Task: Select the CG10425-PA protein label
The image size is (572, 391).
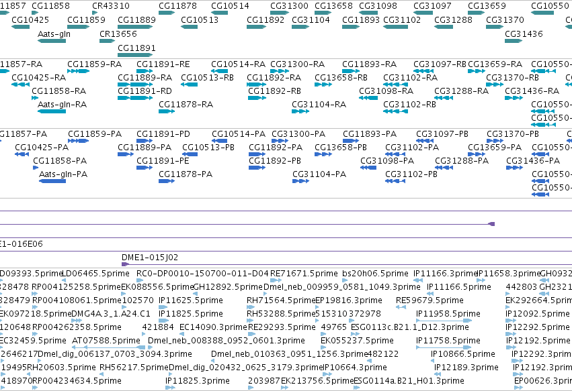Action: tap(42, 148)
